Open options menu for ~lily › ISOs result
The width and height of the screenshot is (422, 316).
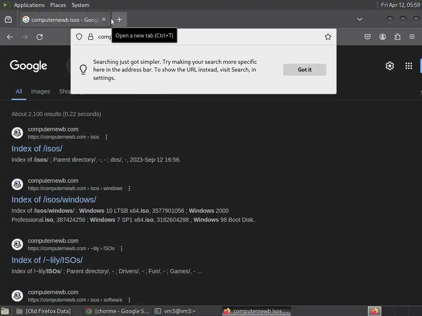[x=122, y=249]
